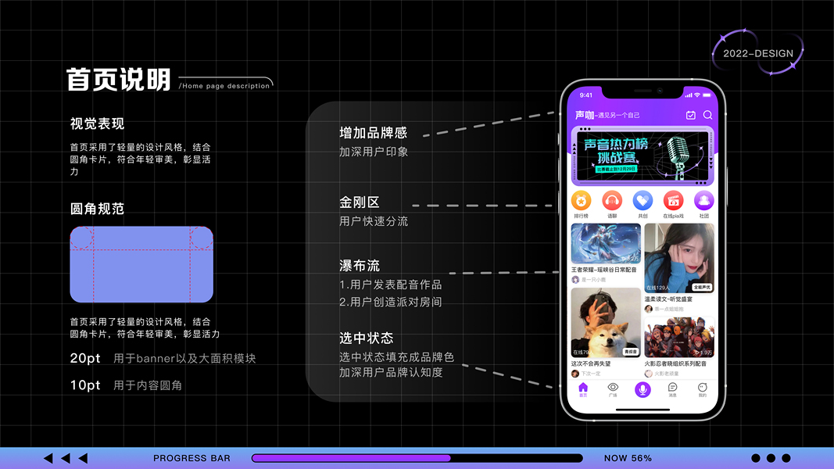Click the 首页说明 page heading

[118, 80]
